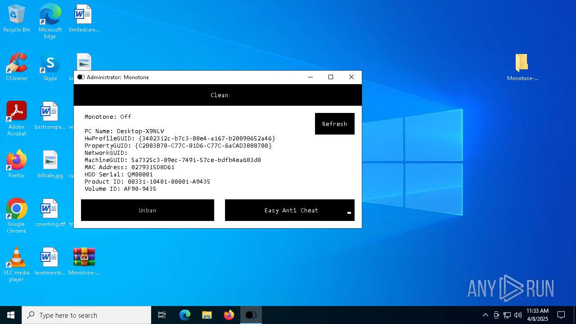
Task: Click the Clean button in Monotone
Action: pos(218,95)
